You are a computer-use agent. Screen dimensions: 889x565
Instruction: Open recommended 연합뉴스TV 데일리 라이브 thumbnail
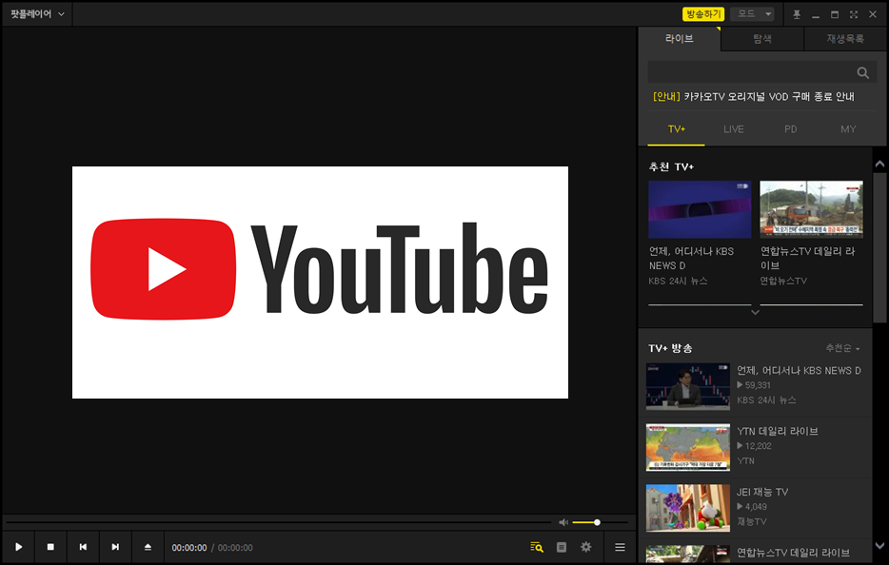(811, 209)
